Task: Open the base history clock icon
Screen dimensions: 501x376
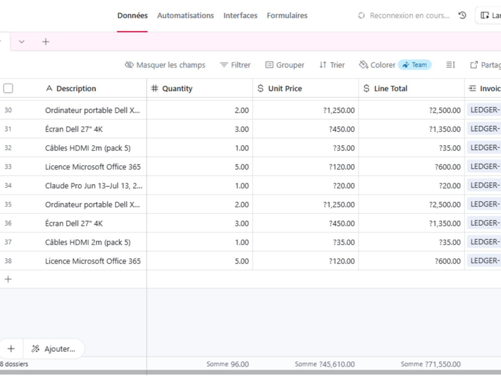Action: (x=462, y=16)
